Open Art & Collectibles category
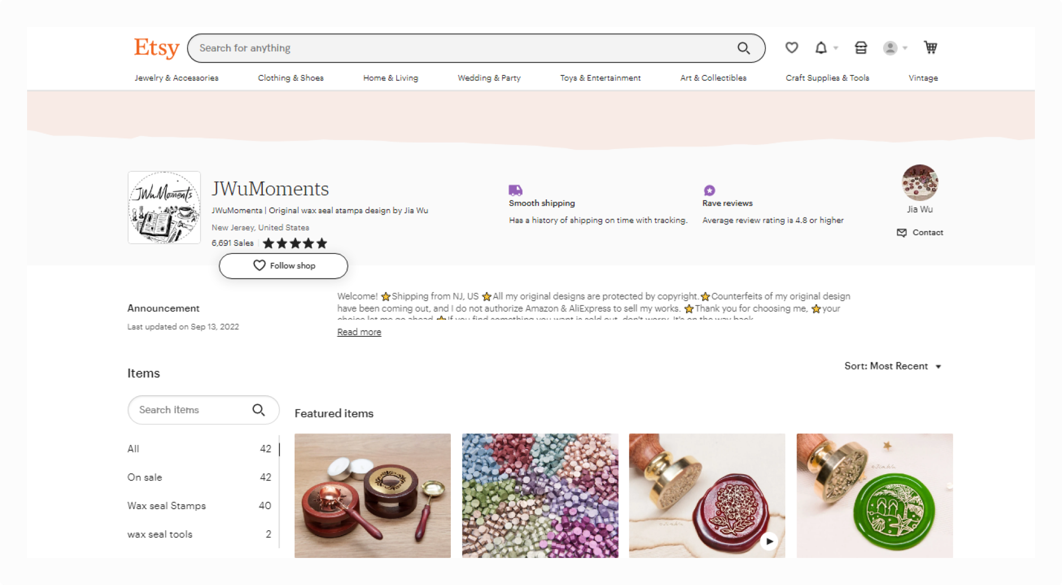 tap(713, 78)
